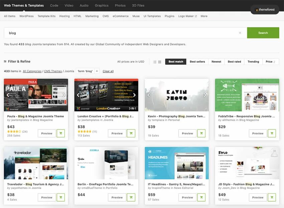Switch to list view layout
The height and width of the screenshot is (208, 284).
tap(154, 62)
